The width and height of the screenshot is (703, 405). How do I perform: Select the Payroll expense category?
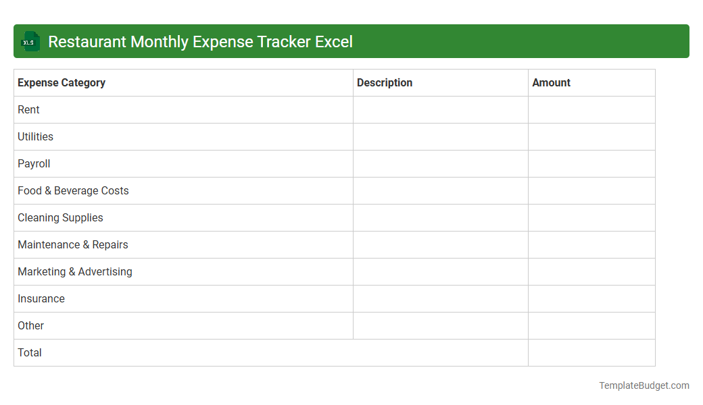(x=34, y=163)
